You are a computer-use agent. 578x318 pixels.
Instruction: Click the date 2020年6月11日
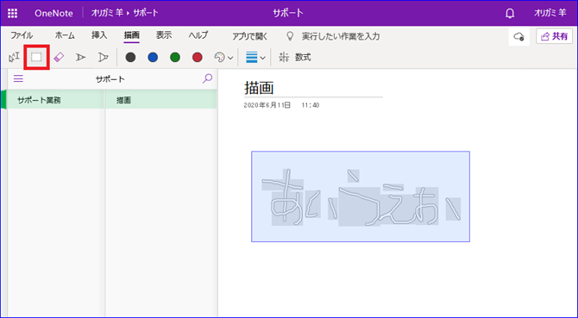point(267,106)
